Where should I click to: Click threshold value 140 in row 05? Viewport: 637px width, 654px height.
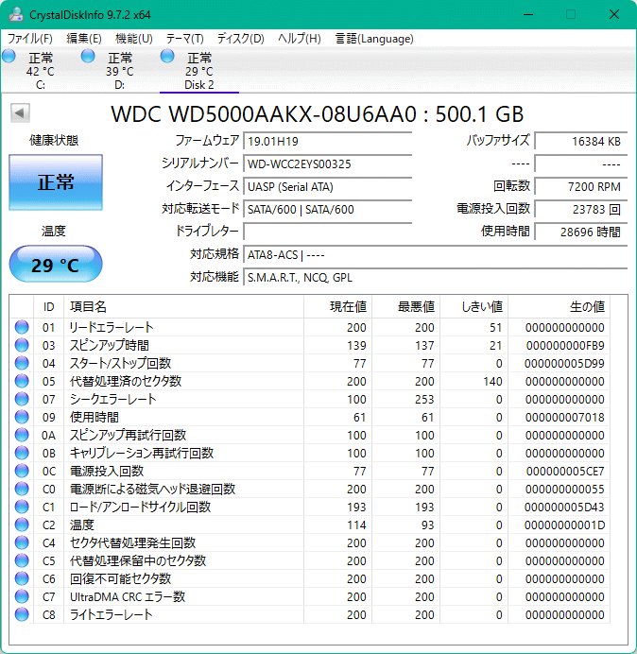tap(492, 381)
